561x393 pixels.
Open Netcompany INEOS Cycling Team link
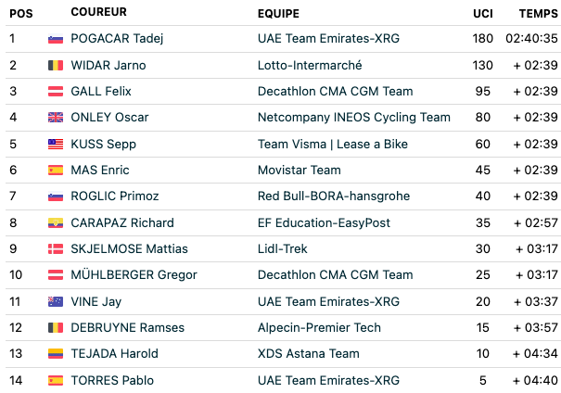354,118
